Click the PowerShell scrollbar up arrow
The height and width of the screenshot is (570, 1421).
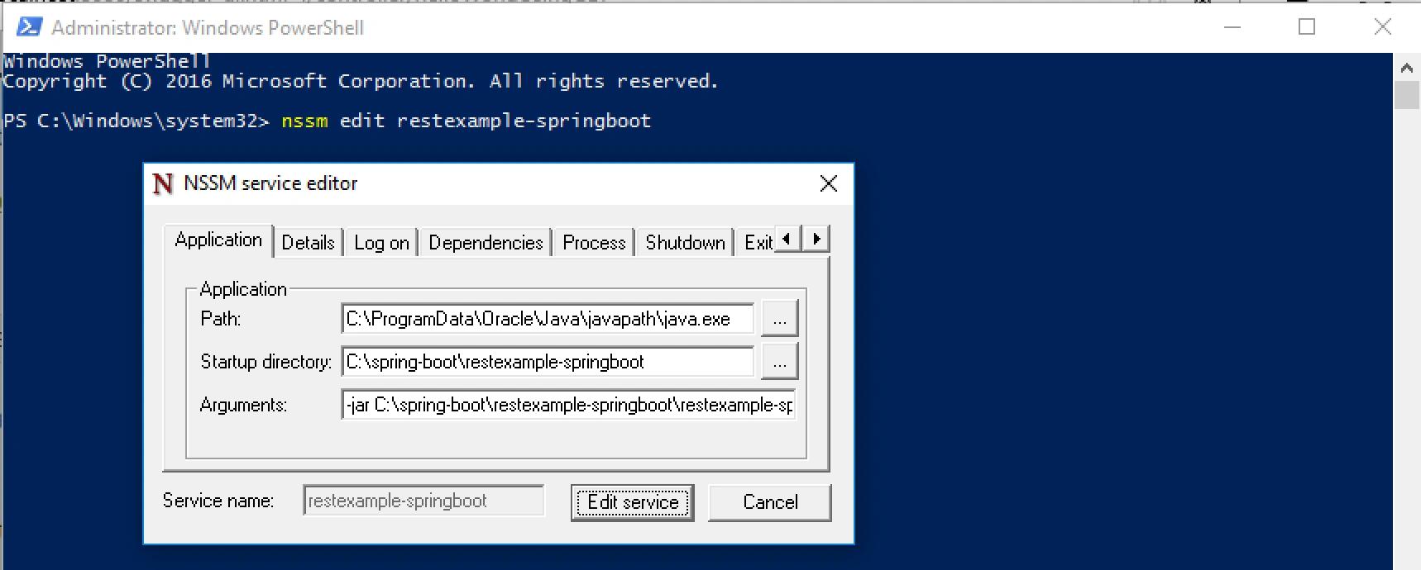point(1406,68)
